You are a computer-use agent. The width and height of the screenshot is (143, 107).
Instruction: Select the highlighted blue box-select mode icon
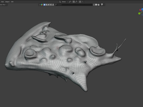tap(44, 5)
